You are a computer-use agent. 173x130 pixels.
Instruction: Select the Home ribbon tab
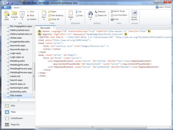click(17, 8)
